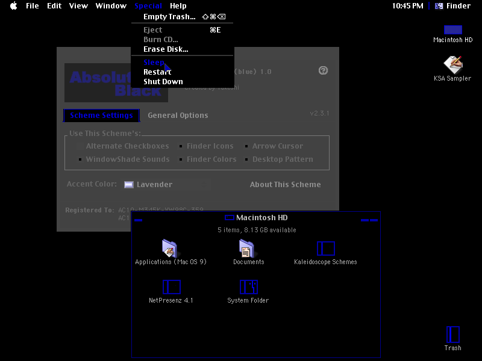Viewport: 482px width, 361px height.
Task: Click the proxy icon in Macintosh HD title bar
Action: click(230, 218)
